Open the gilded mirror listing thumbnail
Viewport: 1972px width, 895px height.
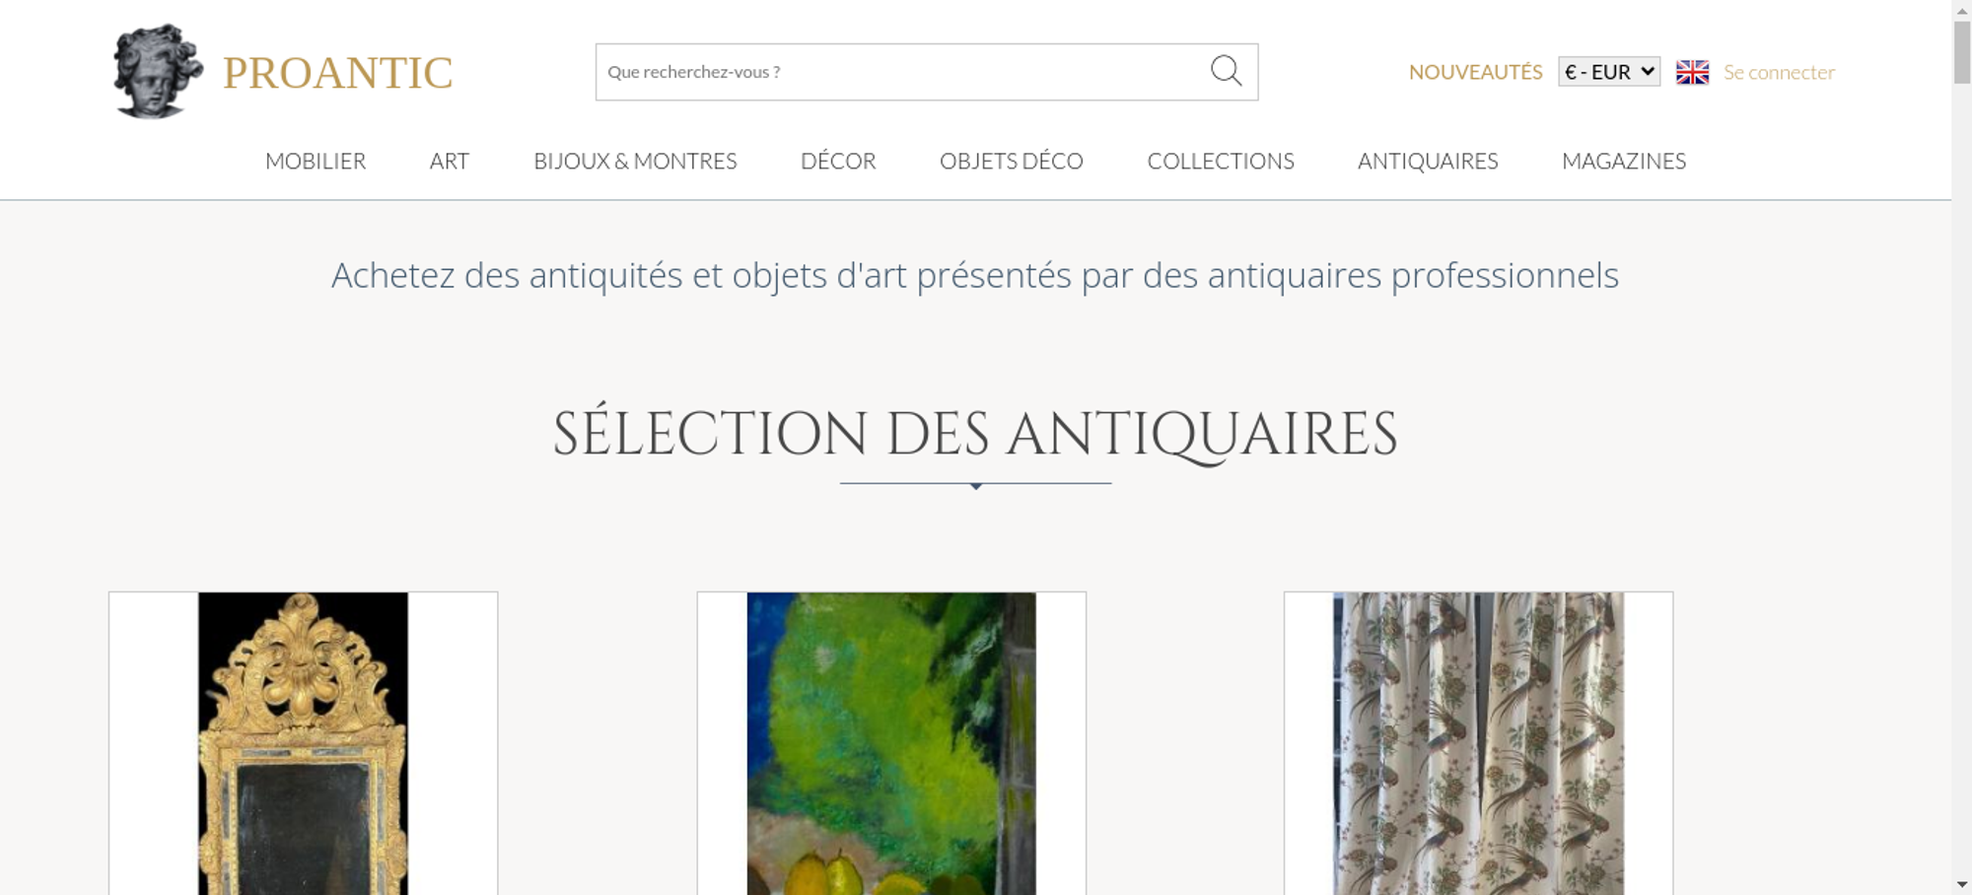pos(303,743)
